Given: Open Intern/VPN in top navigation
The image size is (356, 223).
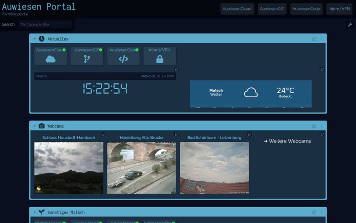Looking at the screenshot, I should (339, 9).
